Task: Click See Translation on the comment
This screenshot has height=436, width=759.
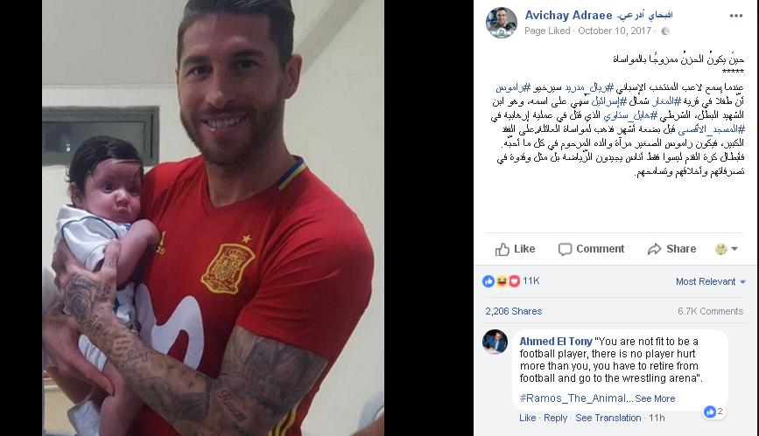Action: tap(608, 418)
